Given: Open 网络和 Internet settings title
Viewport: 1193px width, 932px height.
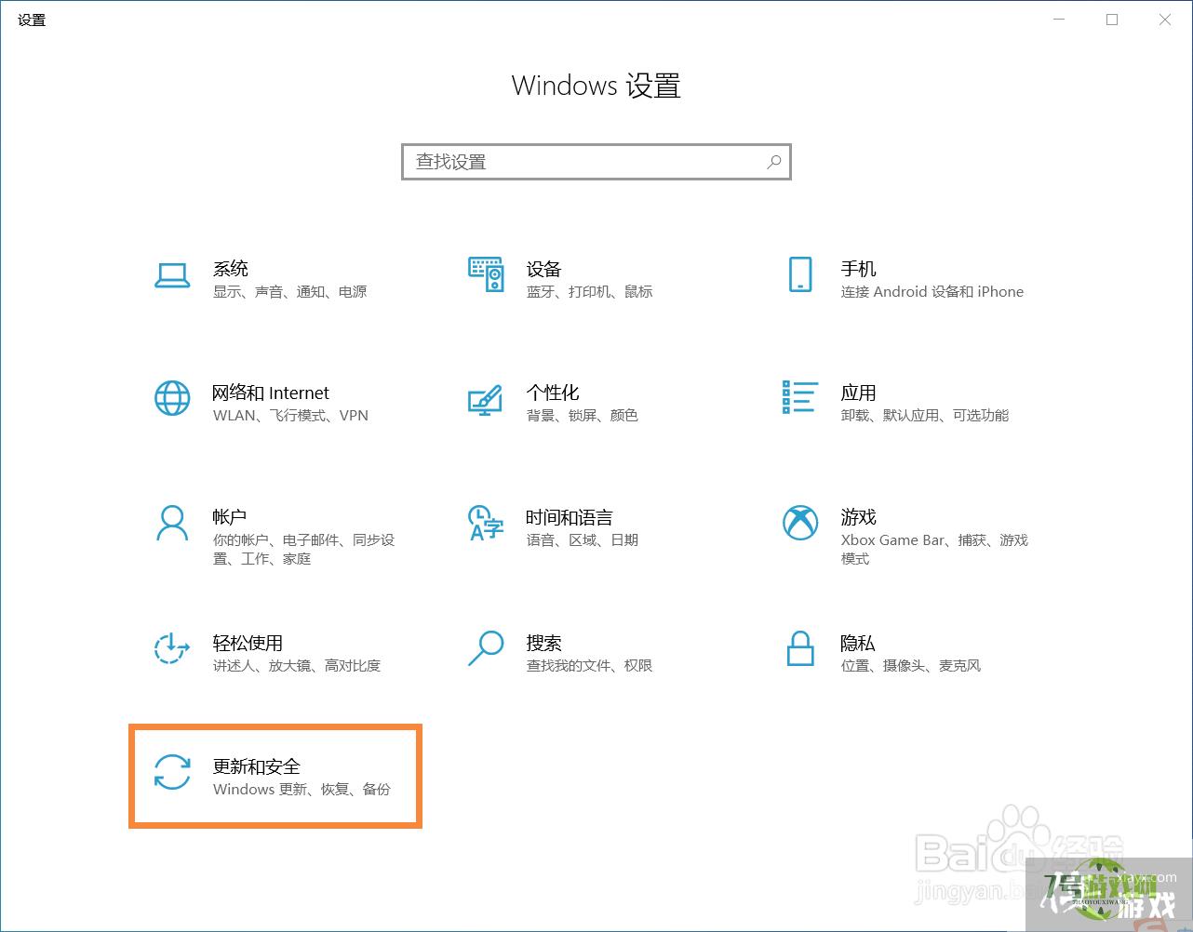Looking at the screenshot, I should pyautogui.click(x=271, y=393).
